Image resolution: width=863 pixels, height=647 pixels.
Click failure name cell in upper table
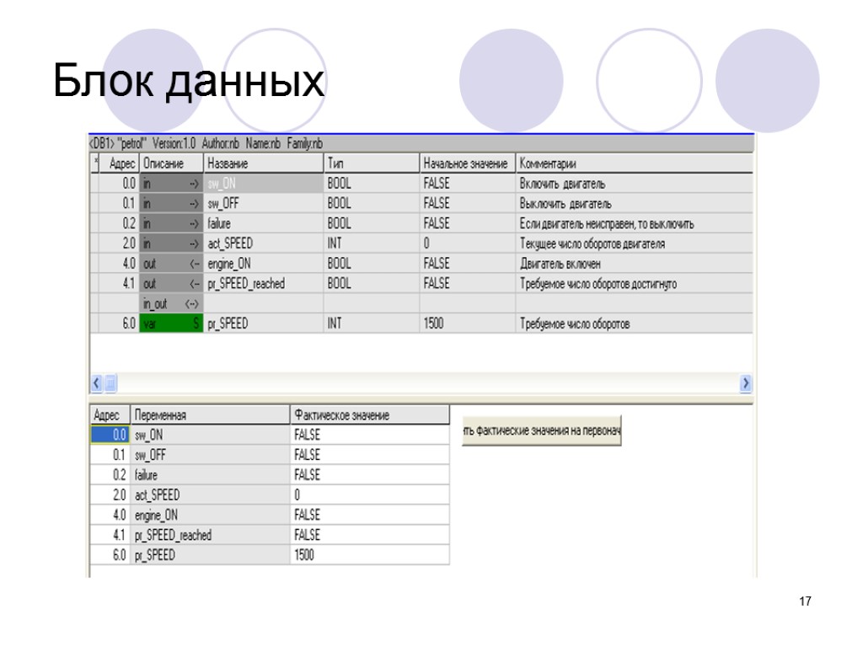tap(264, 223)
